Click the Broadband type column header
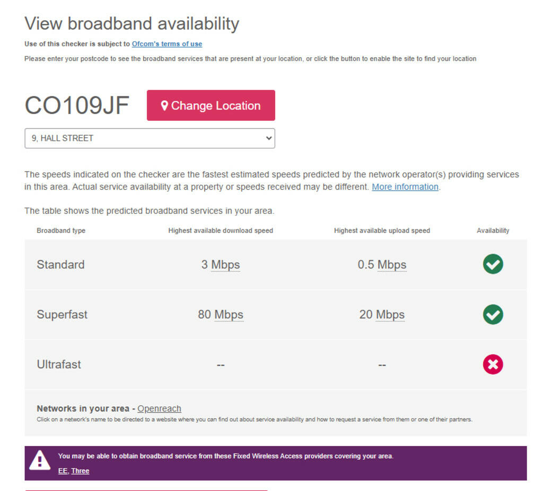 pos(61,230)
